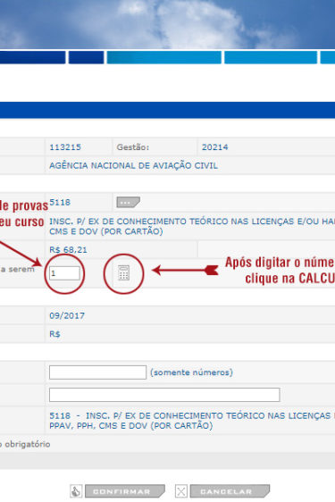Click the R$ 68,21 fee value

point(68,250)
